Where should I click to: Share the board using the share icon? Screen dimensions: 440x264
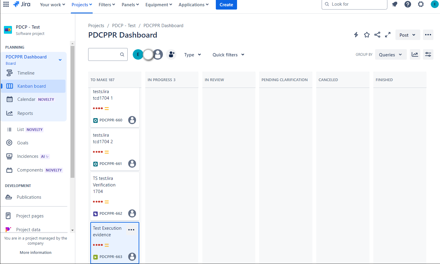(x=377, y=35)
